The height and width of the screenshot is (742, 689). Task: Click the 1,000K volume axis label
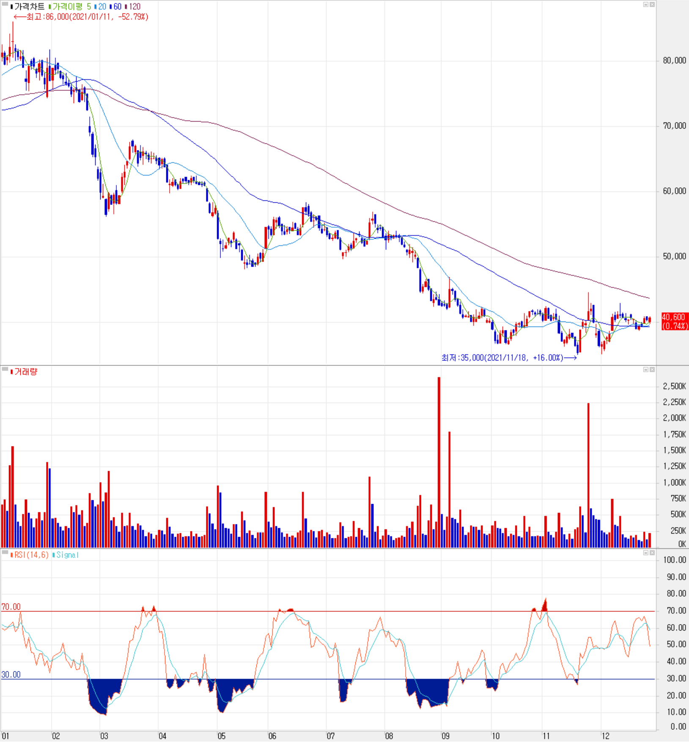coord(675,483)
